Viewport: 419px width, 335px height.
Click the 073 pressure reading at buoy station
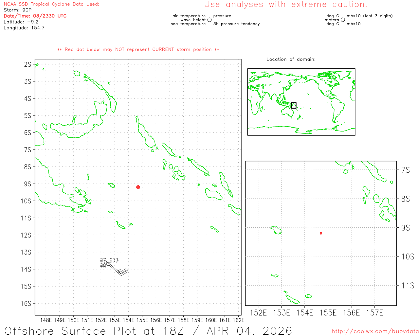(114, 260)
